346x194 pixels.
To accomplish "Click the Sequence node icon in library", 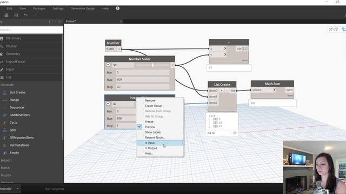I will tap(5, 108).
